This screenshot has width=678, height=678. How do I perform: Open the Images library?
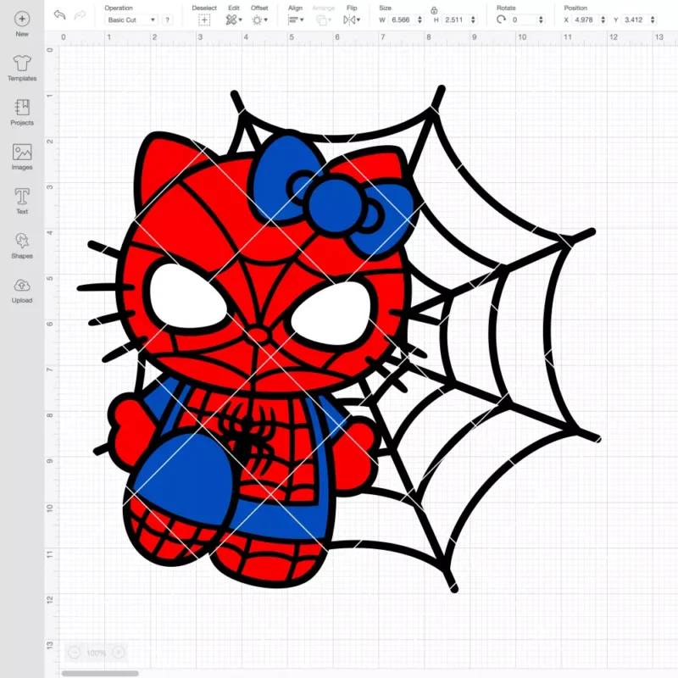(22, 157)
